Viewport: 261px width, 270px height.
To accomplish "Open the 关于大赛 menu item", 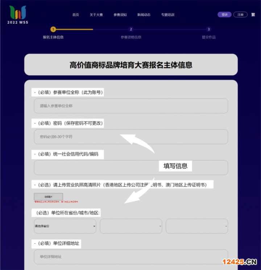I will [96, 15].
